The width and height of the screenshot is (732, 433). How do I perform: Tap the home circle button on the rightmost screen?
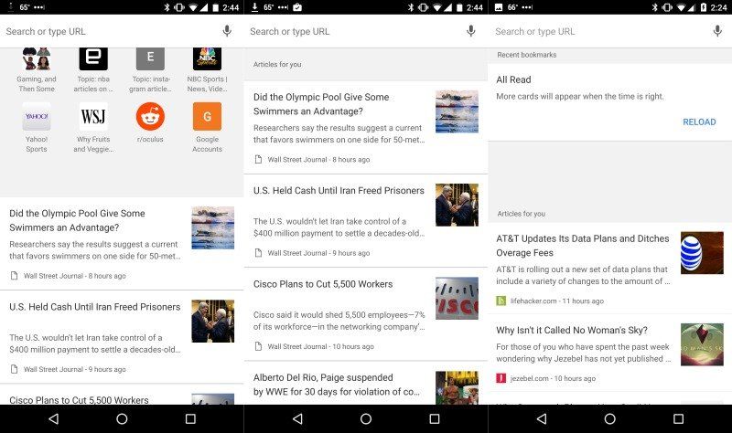(610, 418)
